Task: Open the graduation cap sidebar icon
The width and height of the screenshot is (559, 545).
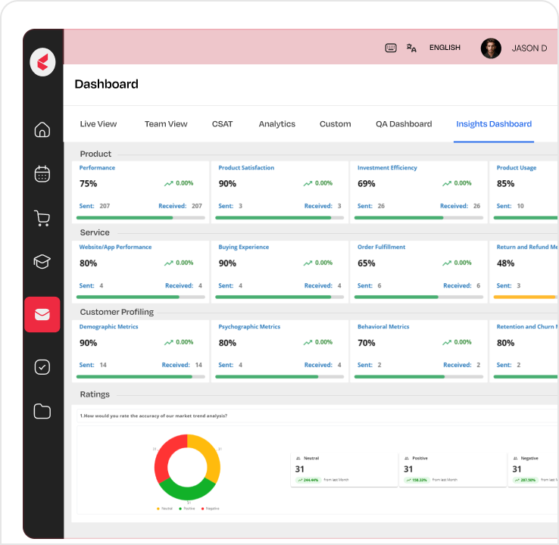Action: [42, 262]
